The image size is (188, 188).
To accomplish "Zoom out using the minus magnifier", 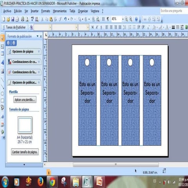I will coord(126,19).
